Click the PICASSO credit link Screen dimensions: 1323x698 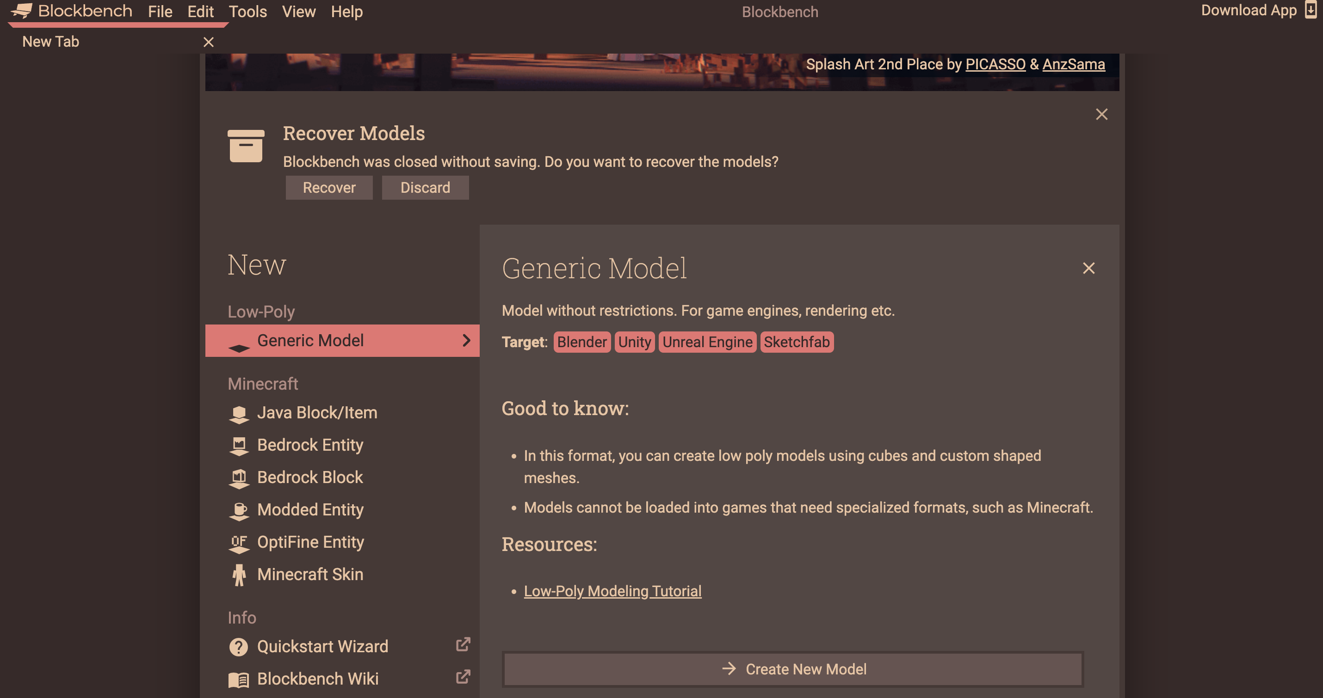point(995,64)
